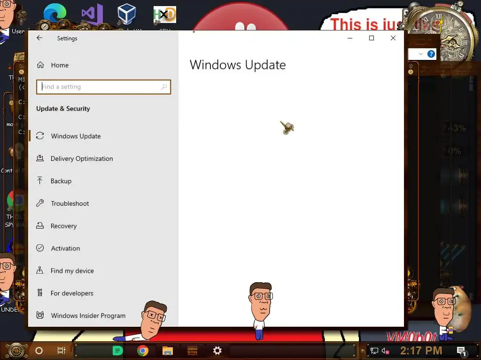The width and height of the screenshot is (481, 360).
Task: Expand the dropdown chevron beside the help icon
Action: point(420,54)
